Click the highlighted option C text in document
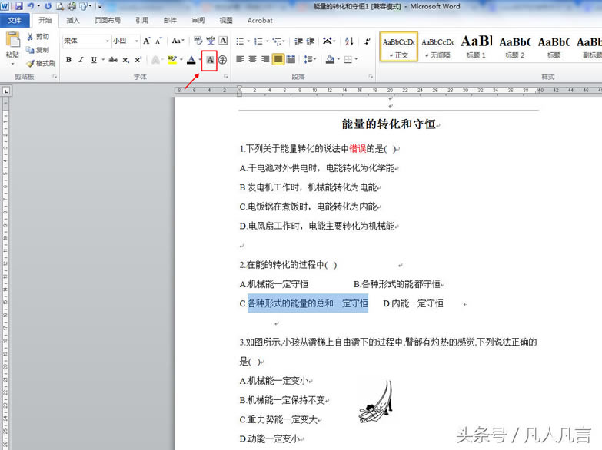The width and height of the screenshot is (602, 450). (x=308, y=303)
